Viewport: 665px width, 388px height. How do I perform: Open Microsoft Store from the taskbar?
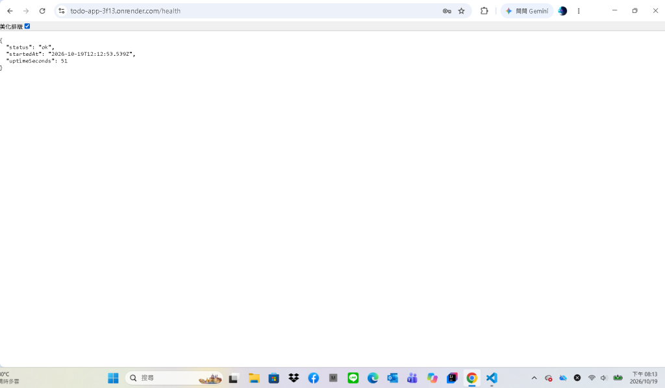pyautogui.click(x=274, y=378)
